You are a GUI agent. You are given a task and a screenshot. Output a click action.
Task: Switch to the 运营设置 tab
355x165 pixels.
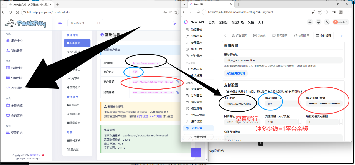point(239,36)
